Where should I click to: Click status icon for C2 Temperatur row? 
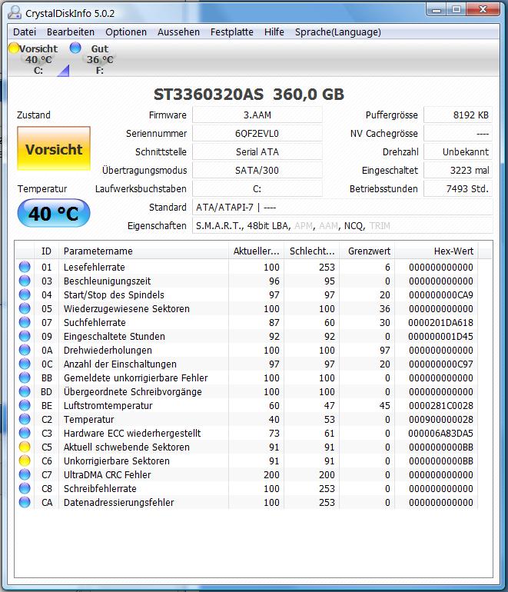coord(25,420)
